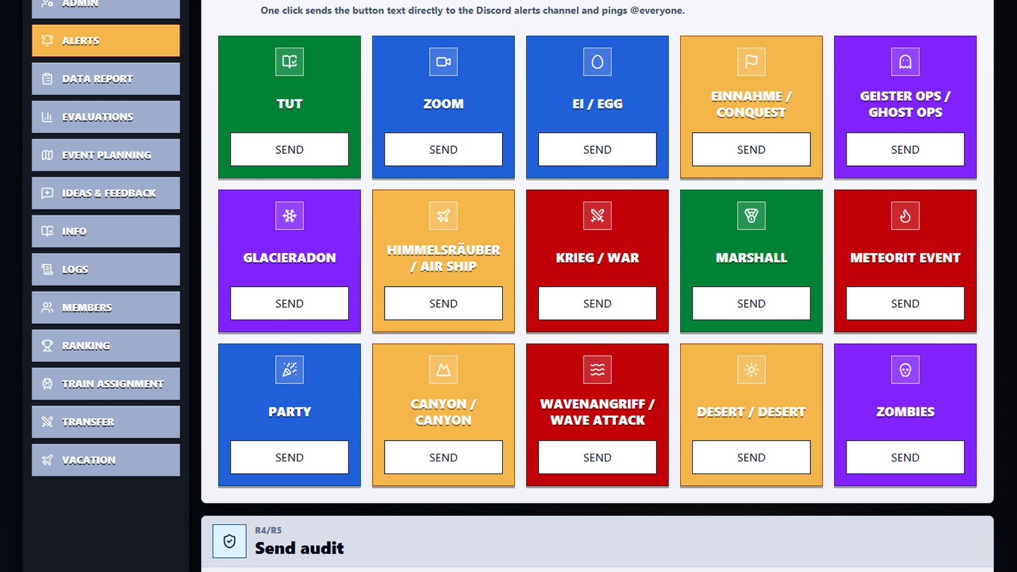Click the R4/R5 label above Send audit

coord(268,530)
